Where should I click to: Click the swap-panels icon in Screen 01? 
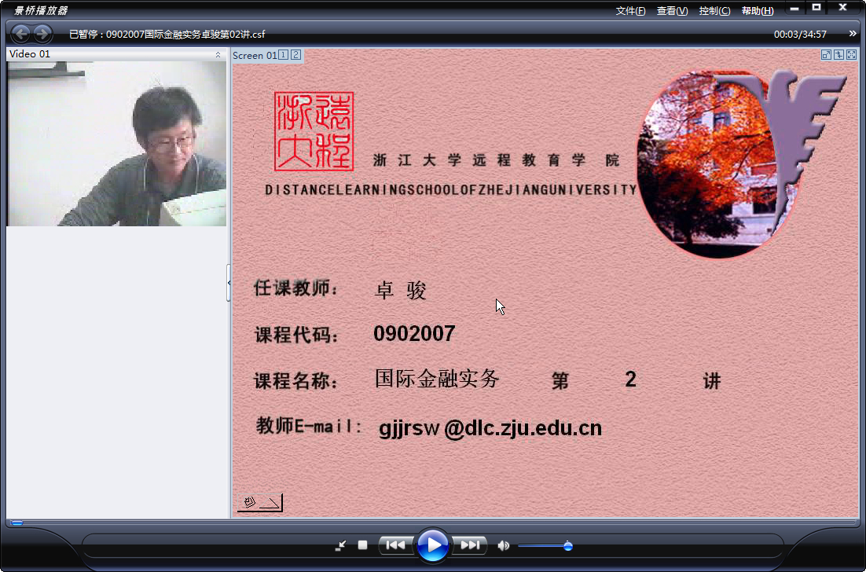[x=839, y=55]
